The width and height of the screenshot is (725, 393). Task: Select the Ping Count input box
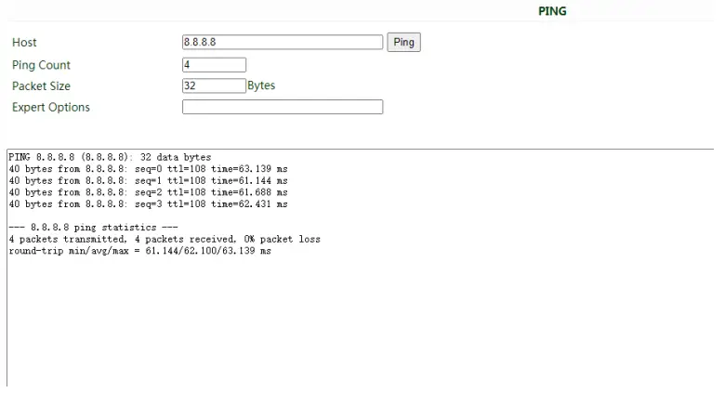tap(214, 65)
